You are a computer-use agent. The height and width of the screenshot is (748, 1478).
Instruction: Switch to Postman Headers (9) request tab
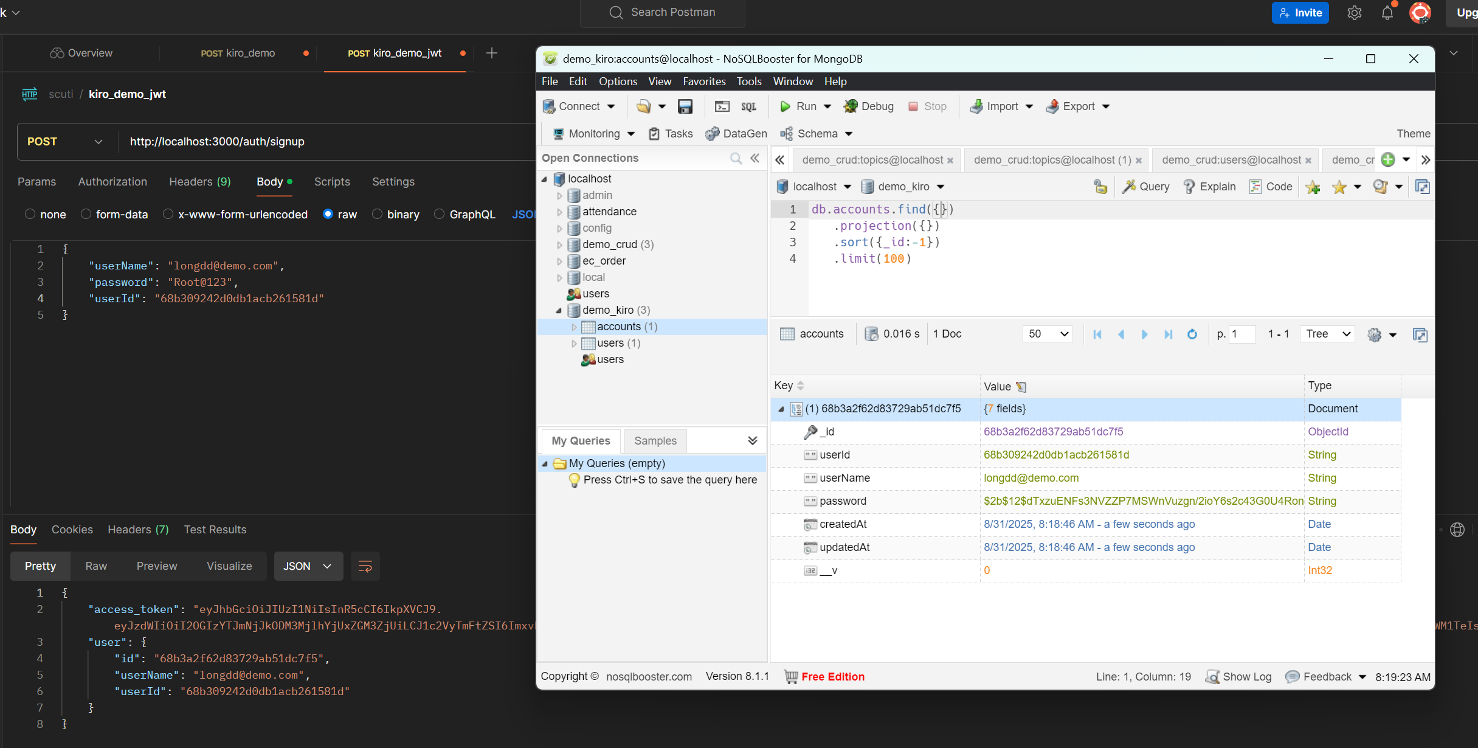coord(199,182)
